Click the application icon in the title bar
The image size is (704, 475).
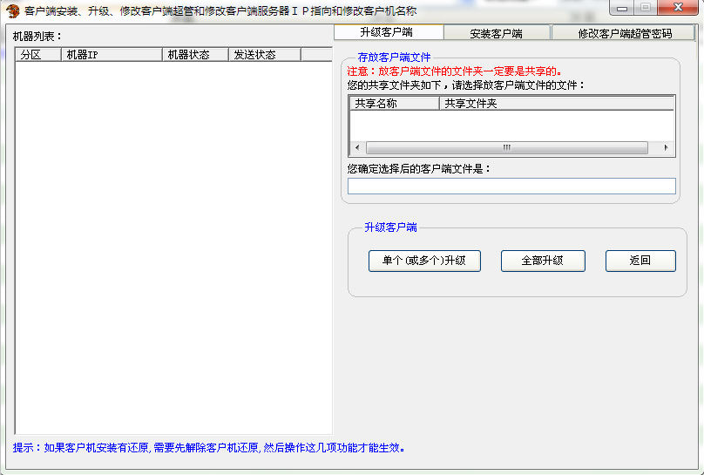click(13, 10)
